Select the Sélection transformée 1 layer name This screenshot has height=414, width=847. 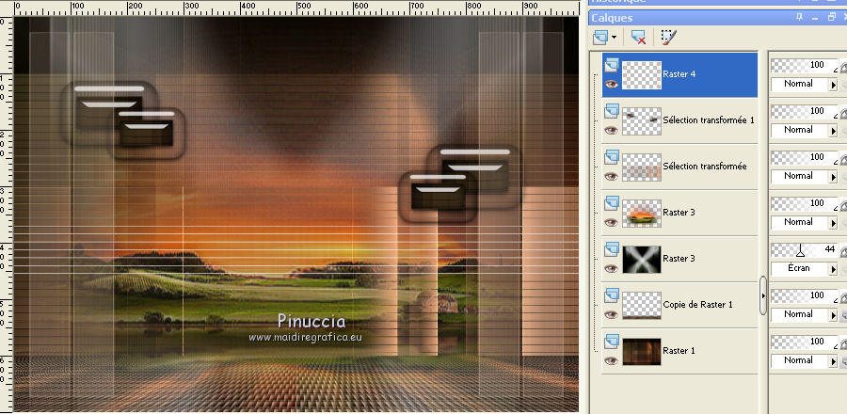click(x=708, y=120)
